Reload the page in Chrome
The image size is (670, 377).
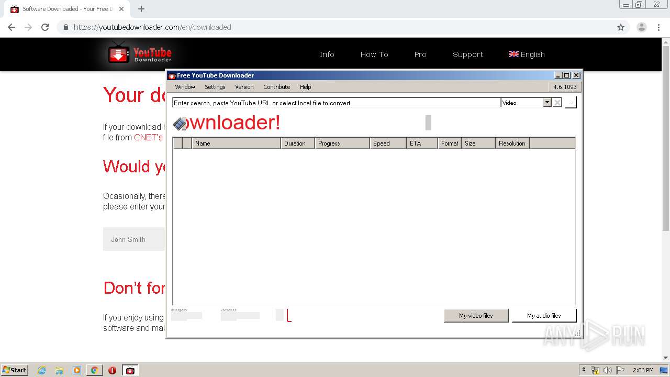pyautogui.click(x=45, y=27)
